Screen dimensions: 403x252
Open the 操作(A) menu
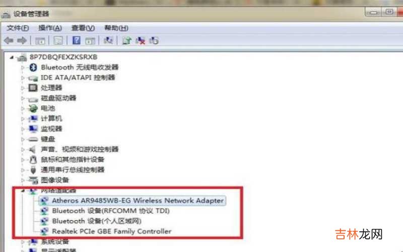[x=50, y=28]
